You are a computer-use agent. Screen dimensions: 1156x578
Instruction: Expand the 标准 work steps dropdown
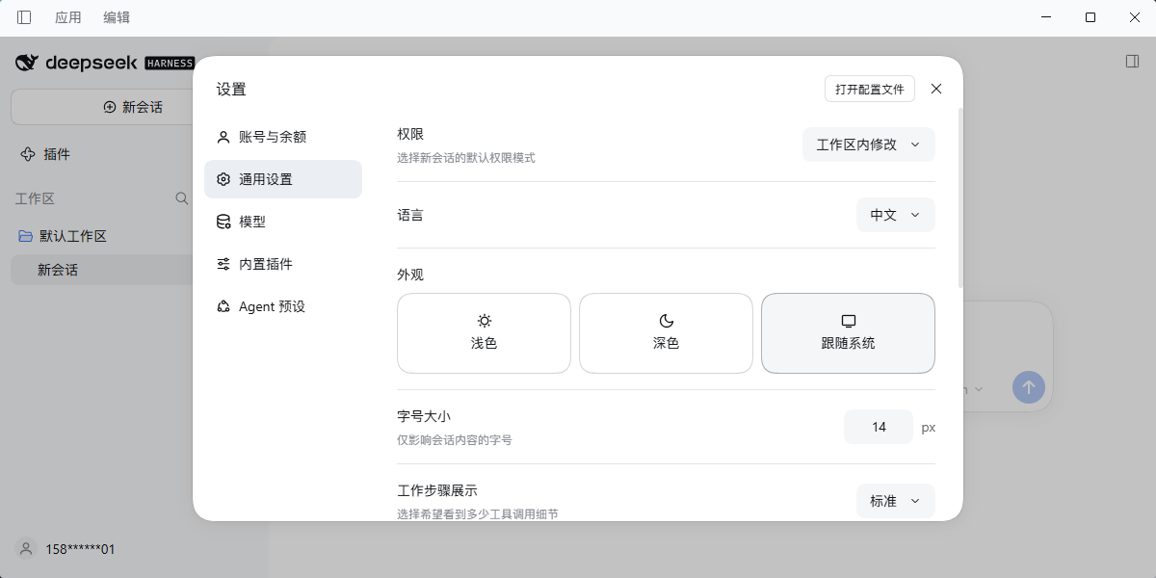[x=896, y=501]
